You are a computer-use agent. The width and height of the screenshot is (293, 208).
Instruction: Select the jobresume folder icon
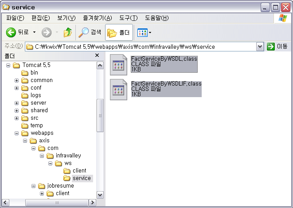click(x=42, y=186)
